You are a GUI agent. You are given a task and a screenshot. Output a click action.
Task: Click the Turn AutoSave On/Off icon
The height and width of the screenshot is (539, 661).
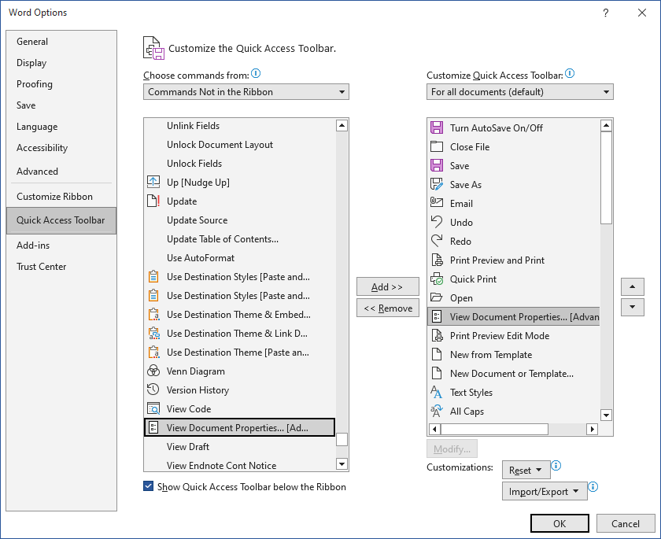click(x=437, y=127)
